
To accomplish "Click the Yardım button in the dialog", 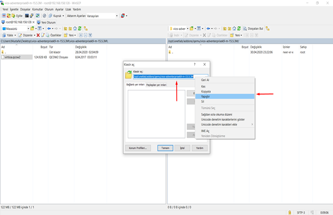I will pyautogui.click(x=199, y=148).
